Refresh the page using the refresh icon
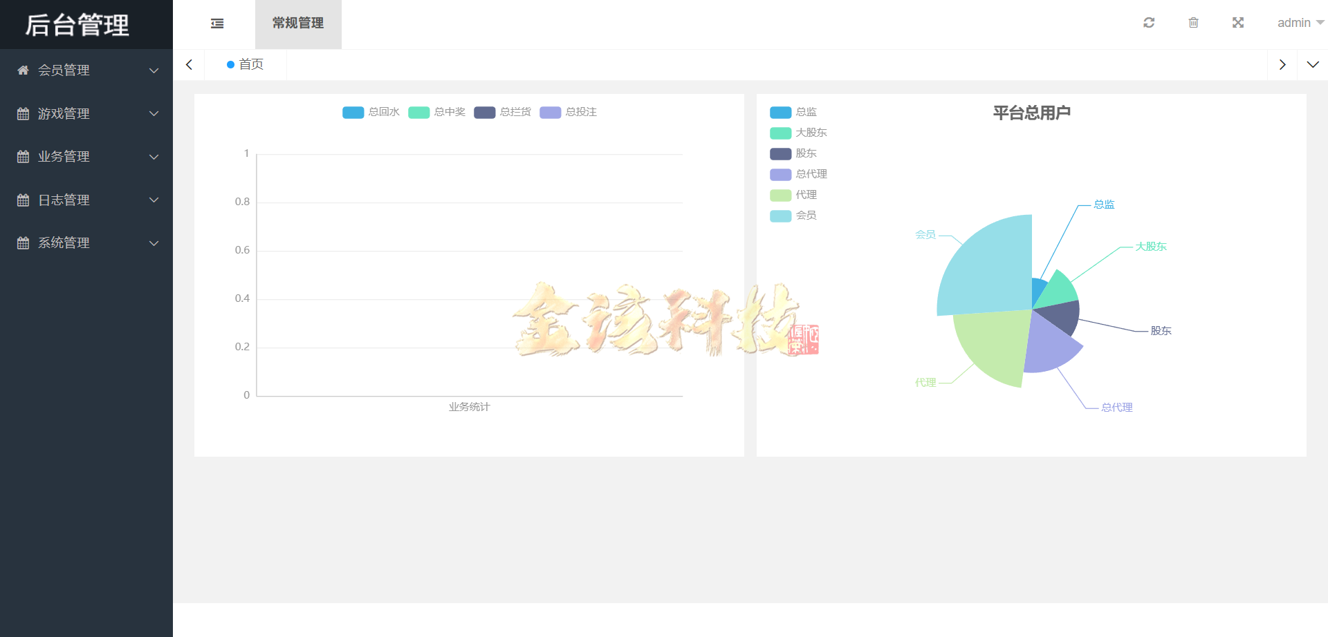Screen dimensions: 1328x637 1148,22
